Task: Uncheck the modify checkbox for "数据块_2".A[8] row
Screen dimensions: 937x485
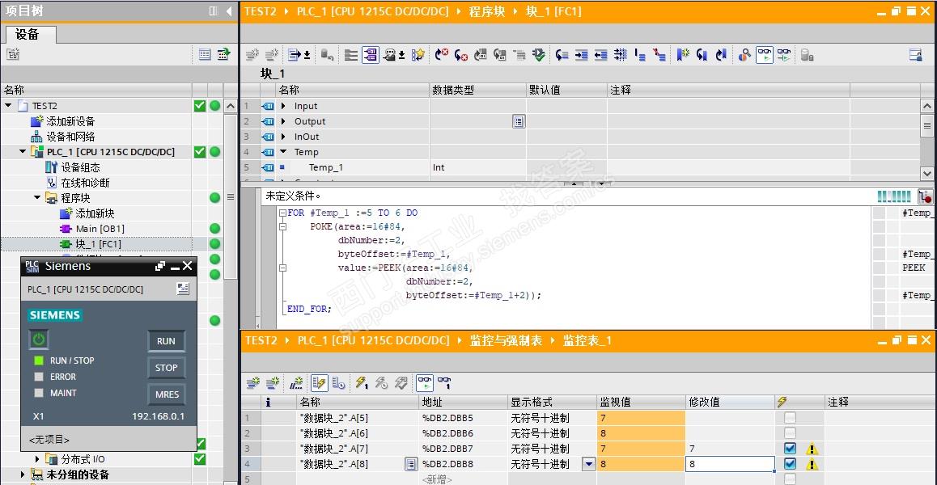Action: point(790,464)
